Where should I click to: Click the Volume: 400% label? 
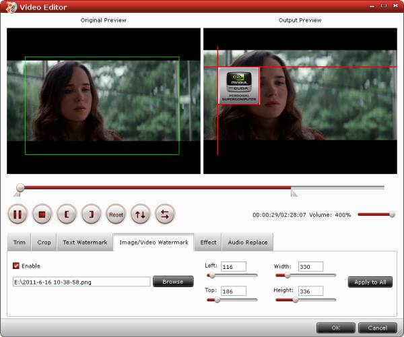(330, 215)
